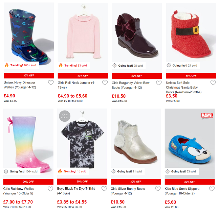
Task: Click the 100% Cotton badge on tie dye shirt
Action: [65, 116]
